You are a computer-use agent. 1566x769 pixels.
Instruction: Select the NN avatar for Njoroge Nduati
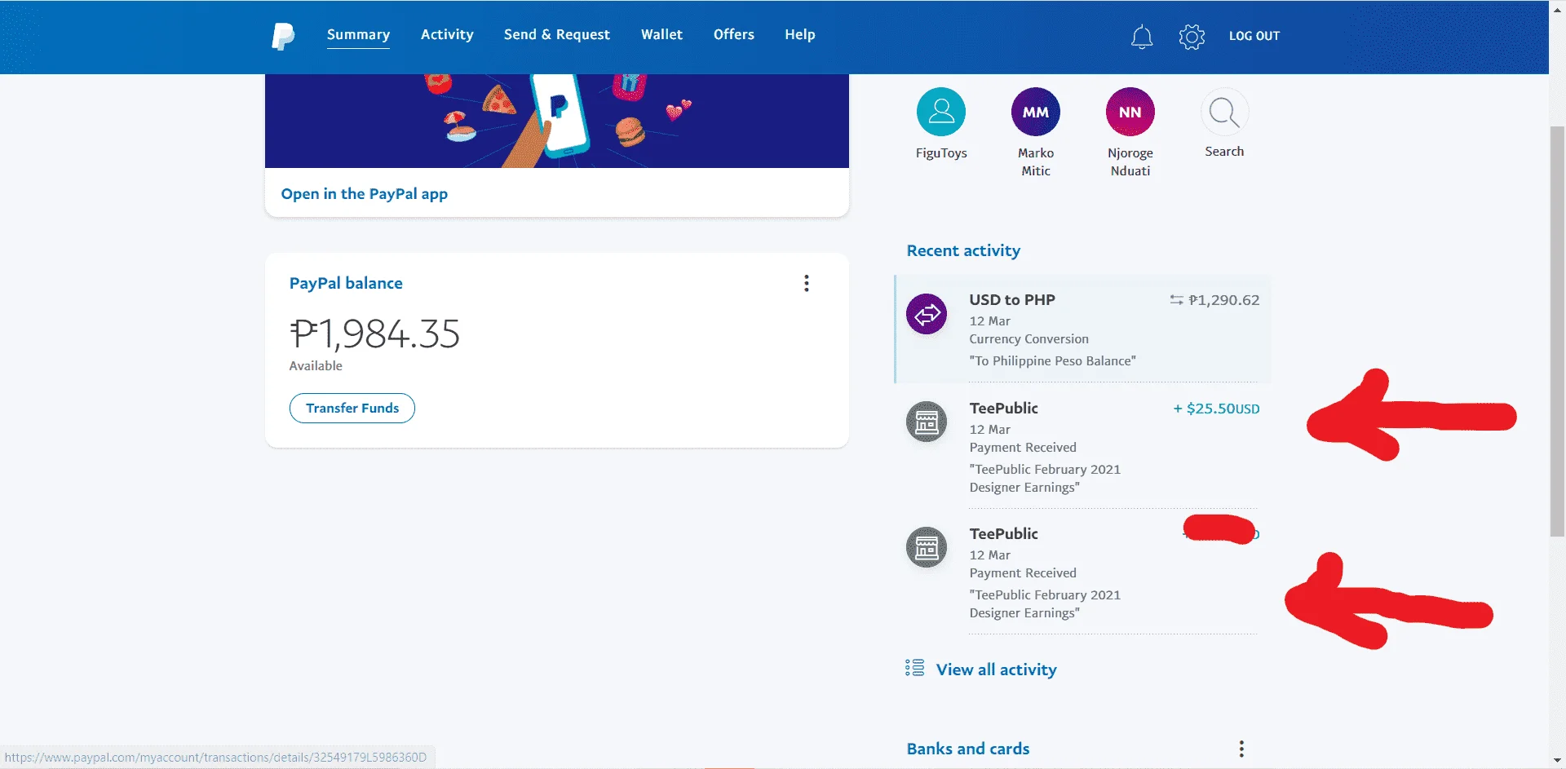click(x=1130, y=112)
